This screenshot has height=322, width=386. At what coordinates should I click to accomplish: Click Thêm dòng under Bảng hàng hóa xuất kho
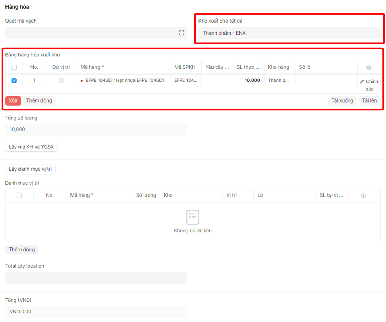tap(39, 101)
